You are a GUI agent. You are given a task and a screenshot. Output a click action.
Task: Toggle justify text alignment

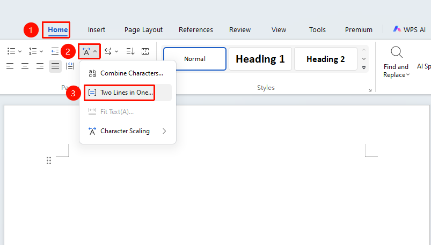[55, 66]
